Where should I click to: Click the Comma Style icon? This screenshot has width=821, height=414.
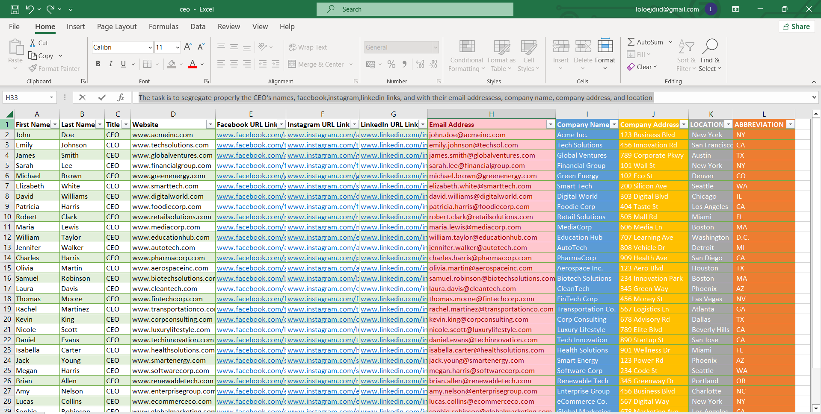pyautogui.click(x=404, y=65)
